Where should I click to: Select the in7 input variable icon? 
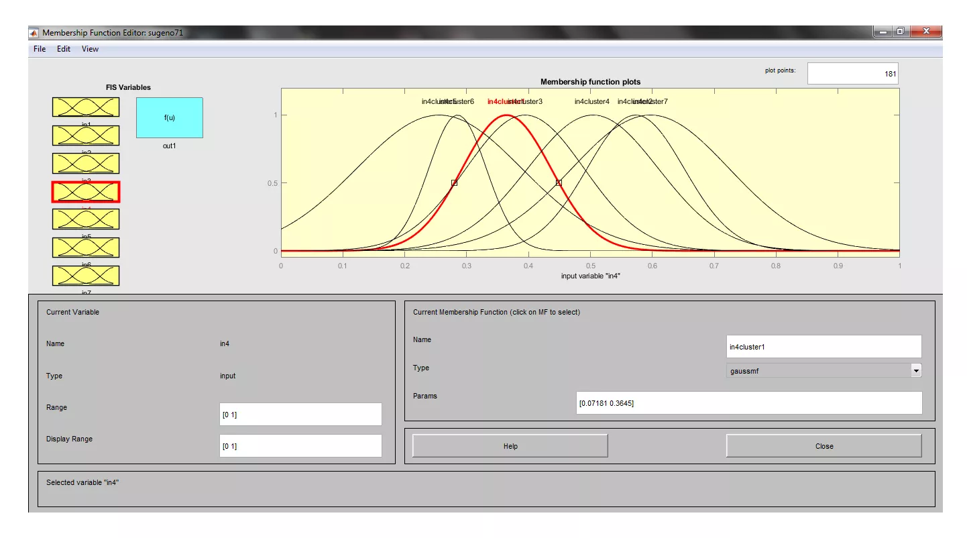pyautogui.click(x=86, y=276)
